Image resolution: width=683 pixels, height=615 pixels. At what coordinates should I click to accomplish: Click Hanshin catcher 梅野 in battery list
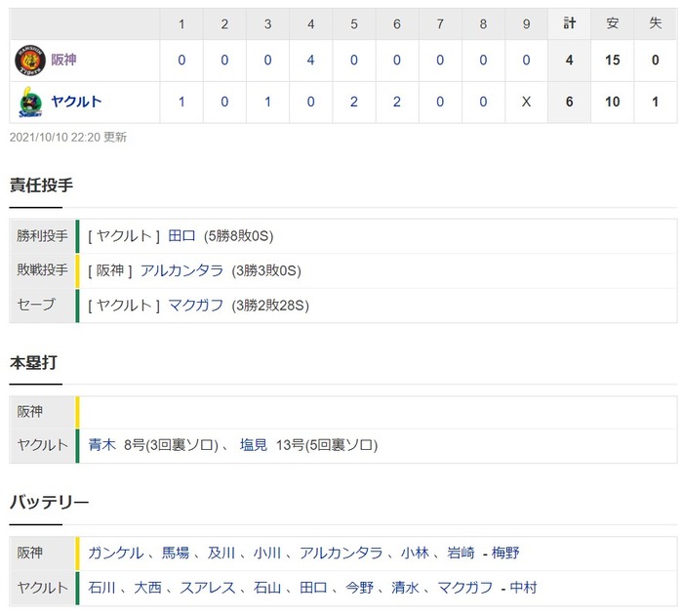[505, 553]
